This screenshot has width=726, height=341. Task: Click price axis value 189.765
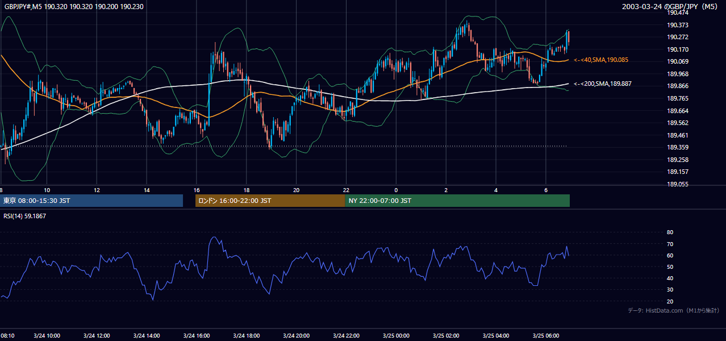click(x=677, y=98)
